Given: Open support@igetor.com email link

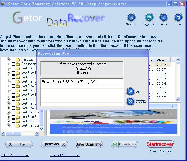Looking at the screenshot, I should point(65,155).
